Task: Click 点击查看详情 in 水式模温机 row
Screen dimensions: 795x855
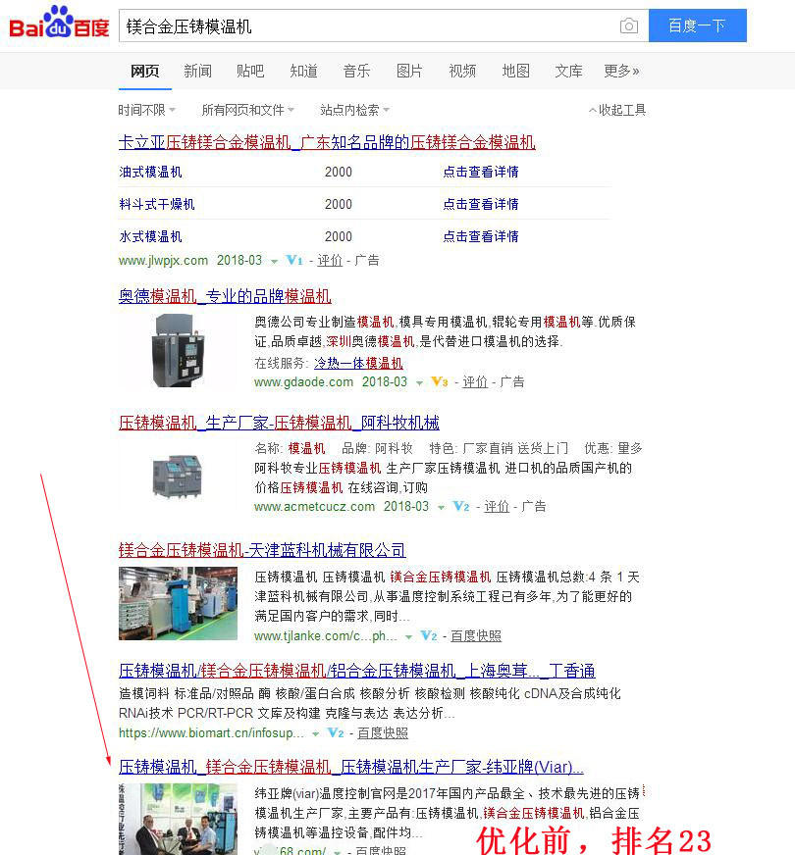Action: (x=481, y=236)
